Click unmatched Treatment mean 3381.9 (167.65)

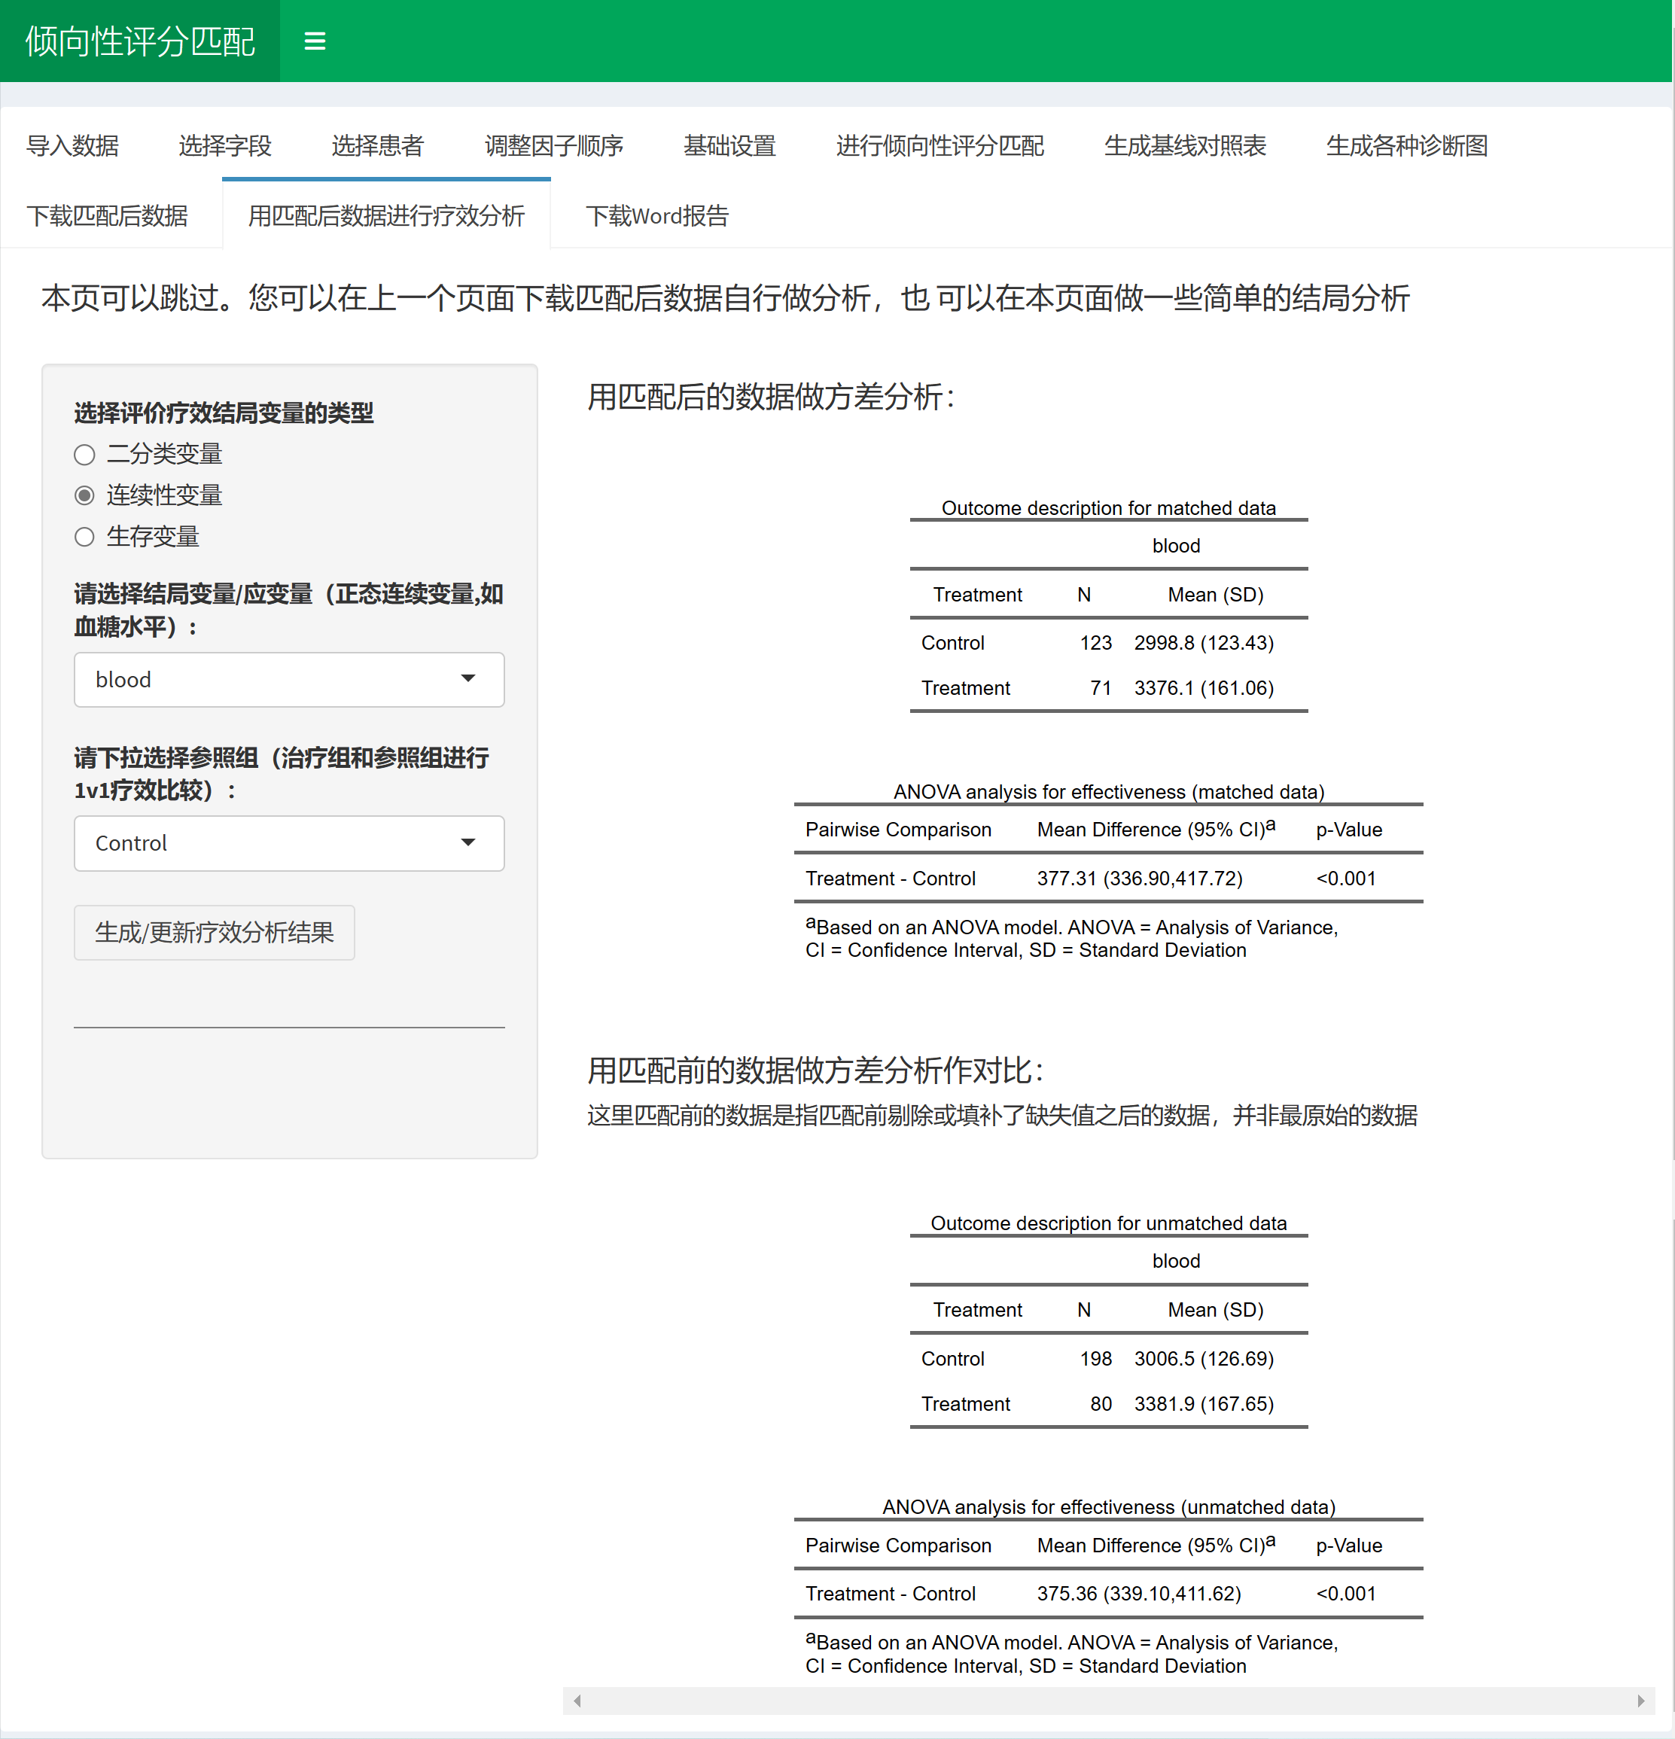pyautogui.click(x=1204, y=1403)
